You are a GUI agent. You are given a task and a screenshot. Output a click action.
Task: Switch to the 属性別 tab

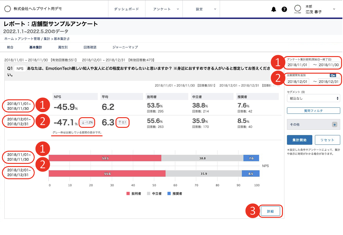[63, 47]
